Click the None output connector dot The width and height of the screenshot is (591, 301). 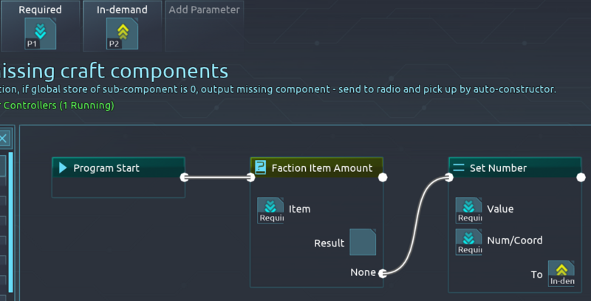pyautogui.click(x=382, y=273)
